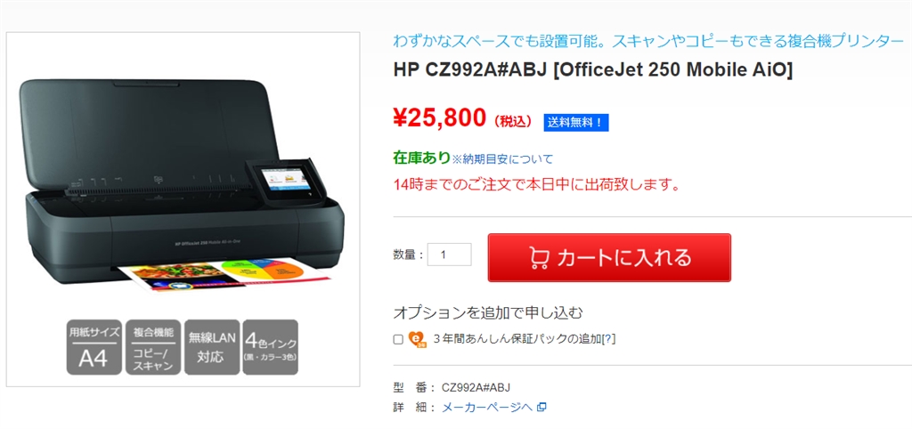Open the [?] warranty help link
Screen dimensions: 912x429
pos(608,339)
